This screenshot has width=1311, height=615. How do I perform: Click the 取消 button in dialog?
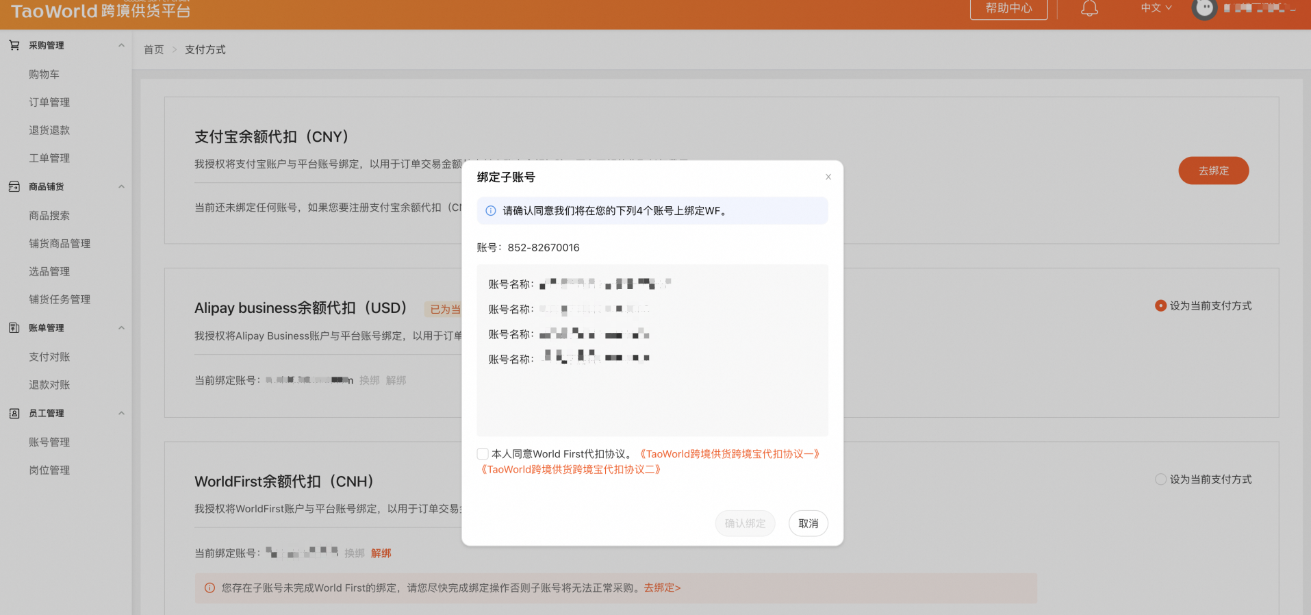tap(808, 523)
